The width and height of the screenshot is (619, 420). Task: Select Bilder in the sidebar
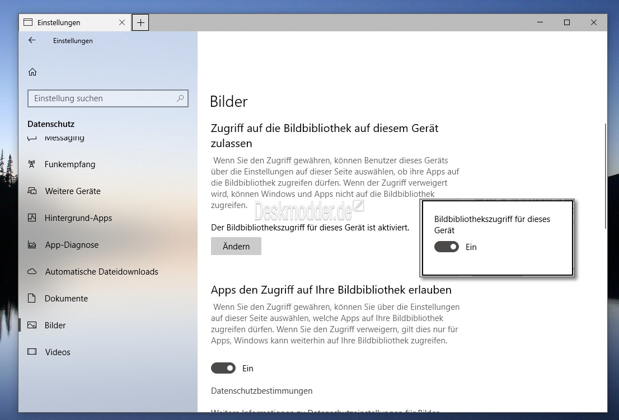pyautogui.click(x=108, y=325)
